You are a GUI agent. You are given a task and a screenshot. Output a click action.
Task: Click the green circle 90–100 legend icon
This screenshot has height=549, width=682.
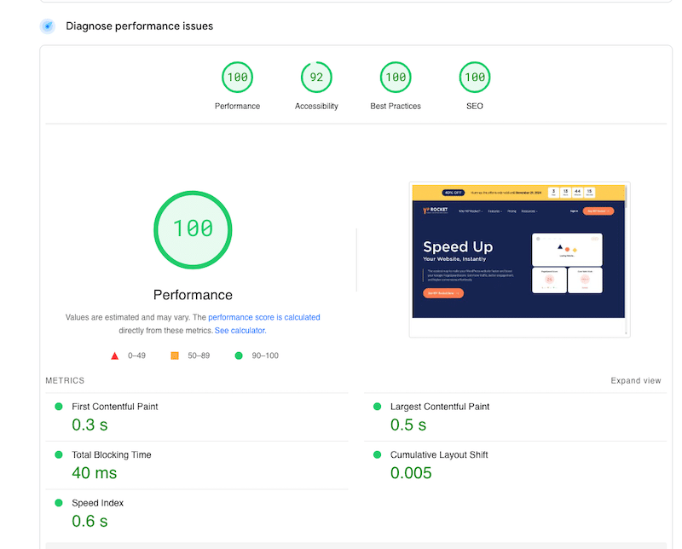(239, 355)
